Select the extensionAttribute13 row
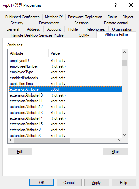The image size is (139, 189). [66, 113]
